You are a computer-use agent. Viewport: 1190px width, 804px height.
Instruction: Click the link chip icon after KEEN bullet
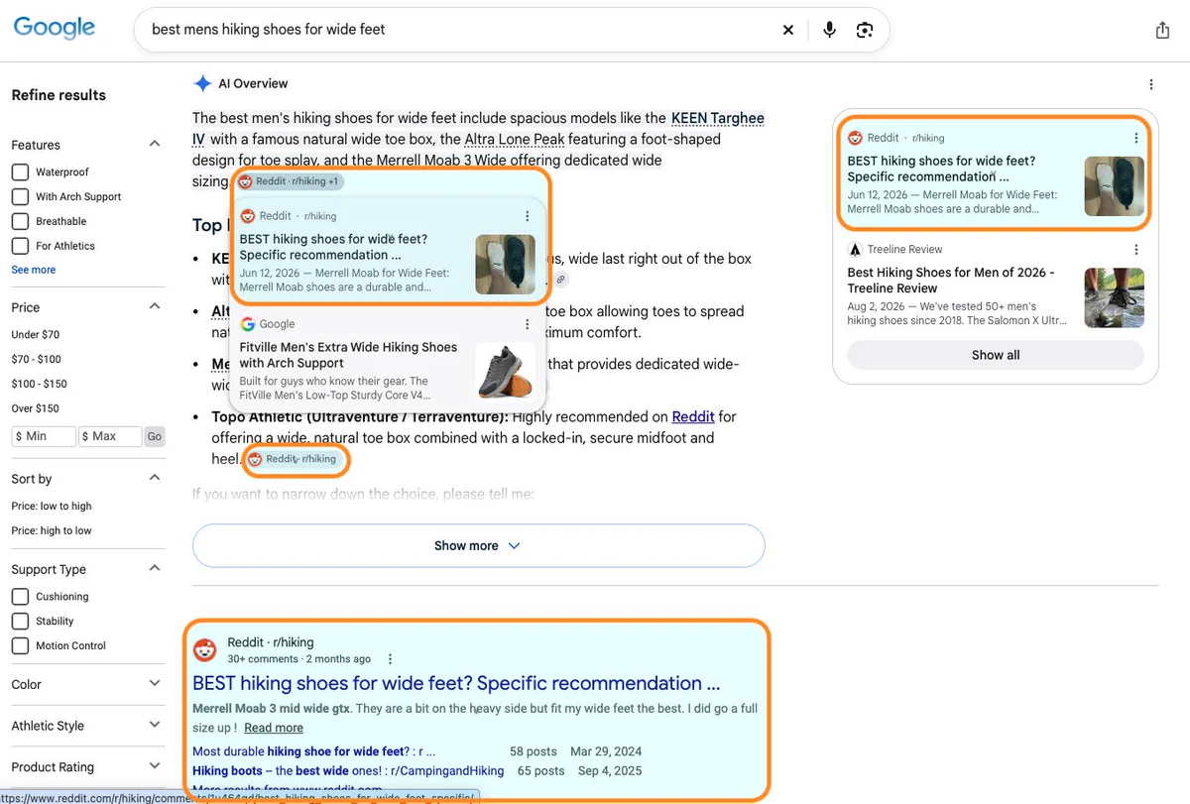click(x=560, y=280)
